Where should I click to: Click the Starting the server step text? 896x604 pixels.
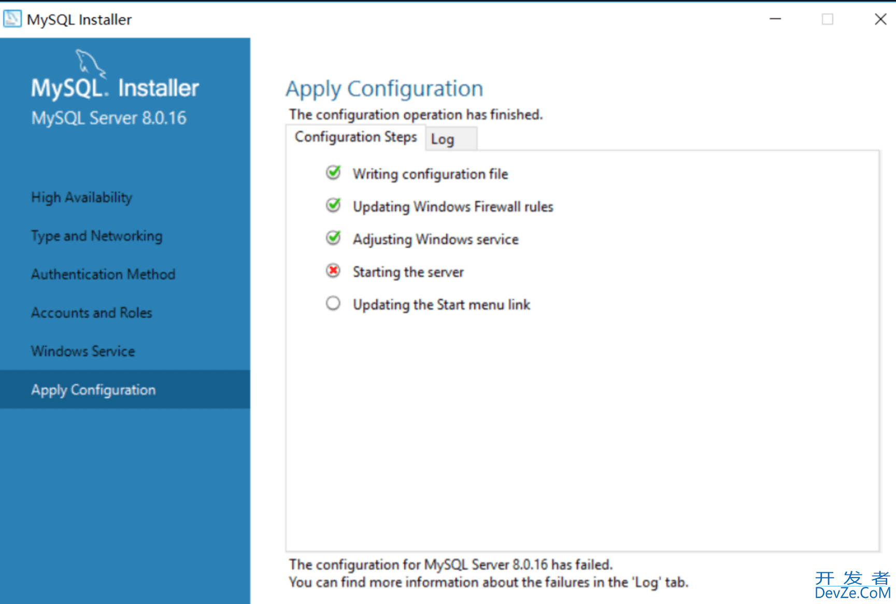click(x=408, y=272)
